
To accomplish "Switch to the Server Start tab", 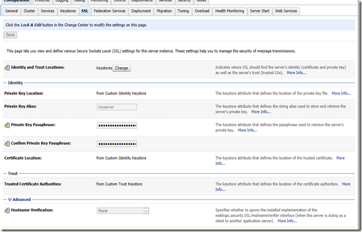I will tap(259, 11).
